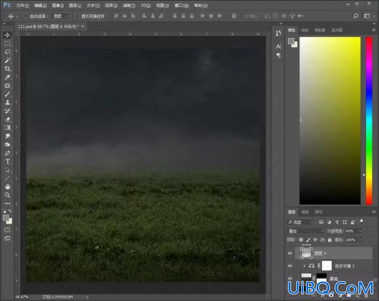The height and width of the screenshot is (301, 379).
Task: Select the 图层 4 layer name
Action: pyautogui.click(x=320, y=253)
